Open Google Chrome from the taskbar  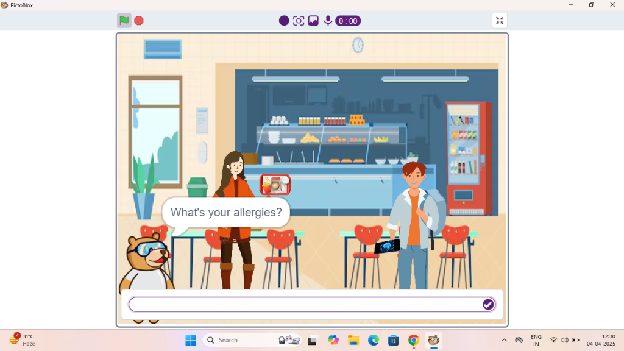coord(414,340)
